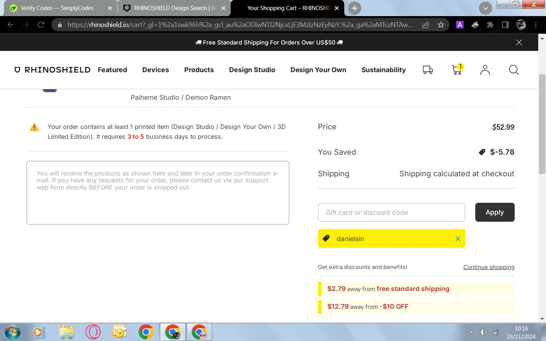
Task: Open the tab search dropdown arrow
Action: click(485, 8)
